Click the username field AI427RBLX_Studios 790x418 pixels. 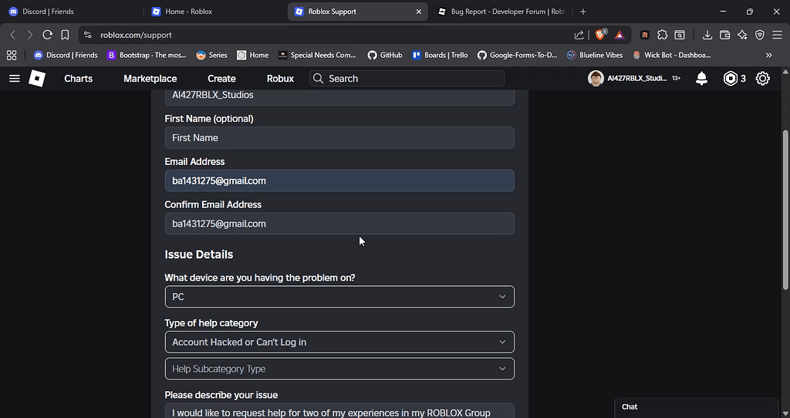339,97
